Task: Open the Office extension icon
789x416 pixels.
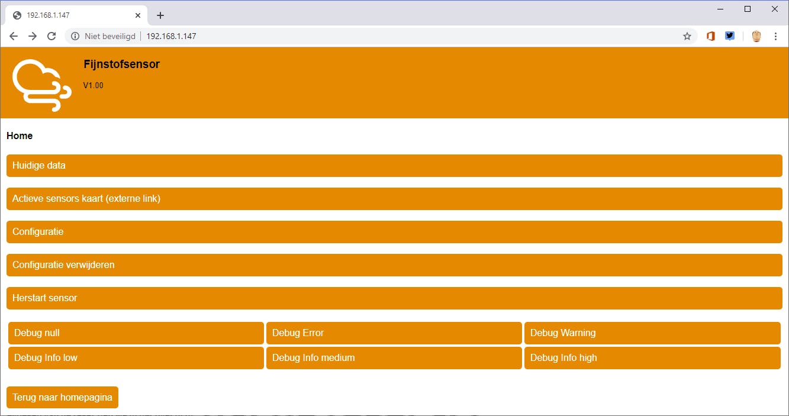Action: coord(711,36)
